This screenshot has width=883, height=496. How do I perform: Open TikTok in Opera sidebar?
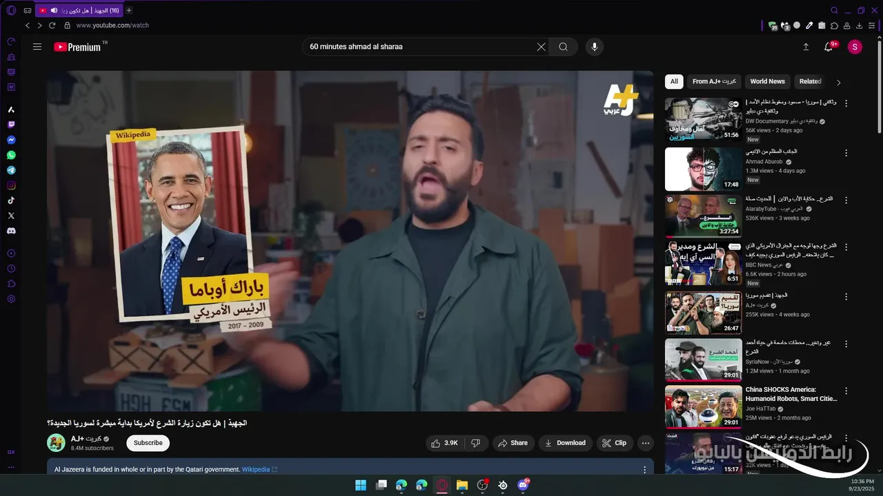pos(11,200)
